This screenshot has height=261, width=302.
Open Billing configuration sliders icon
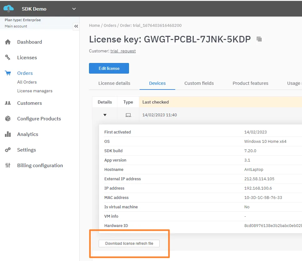[x=7, y=165]
